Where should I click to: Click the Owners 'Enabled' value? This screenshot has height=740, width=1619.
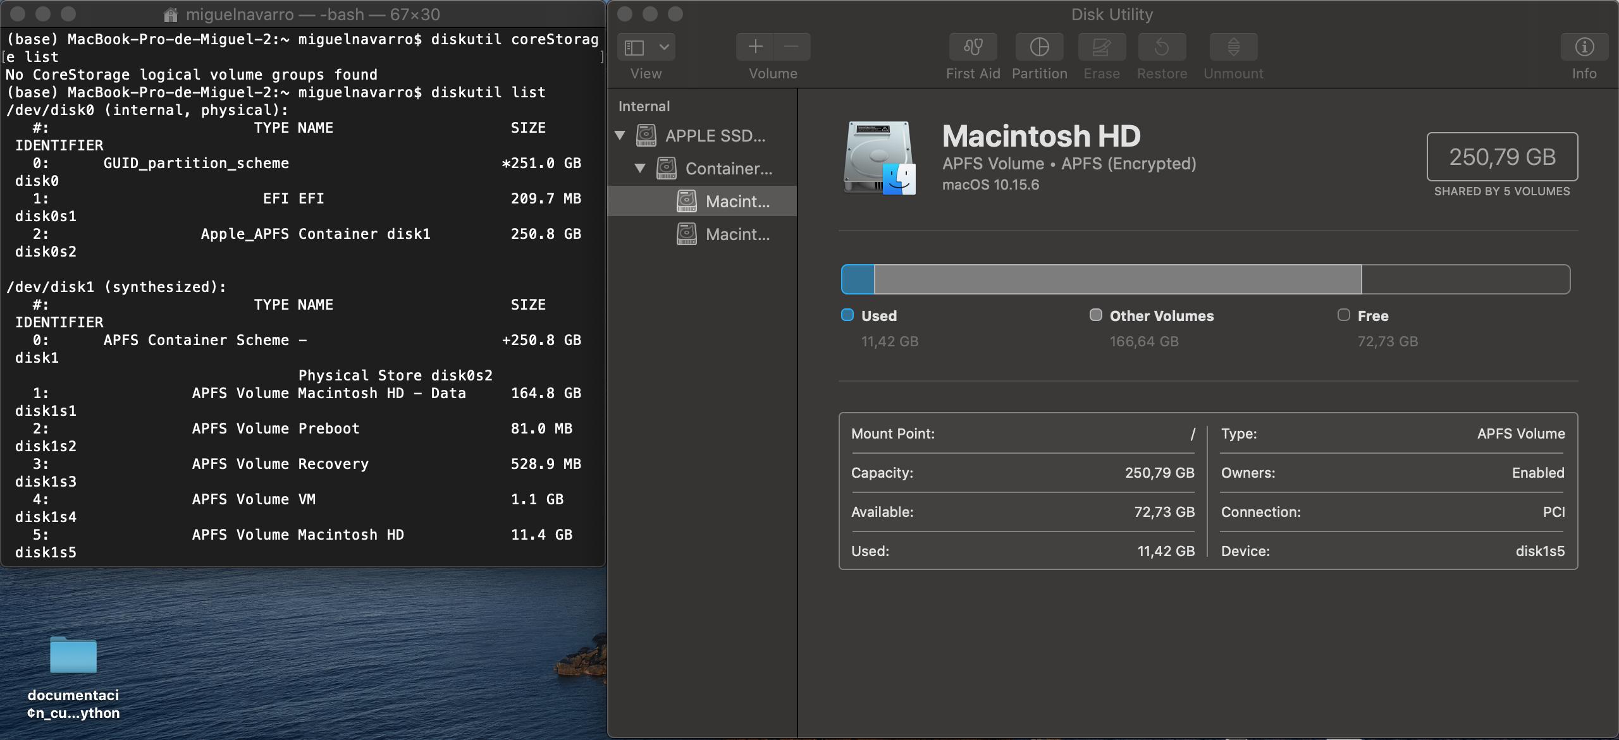coord(1538,473)
